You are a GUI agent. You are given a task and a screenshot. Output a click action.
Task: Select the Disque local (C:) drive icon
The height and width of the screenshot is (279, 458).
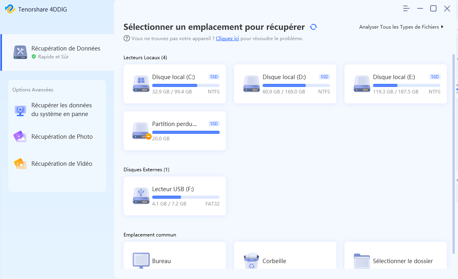coord(141,84)
